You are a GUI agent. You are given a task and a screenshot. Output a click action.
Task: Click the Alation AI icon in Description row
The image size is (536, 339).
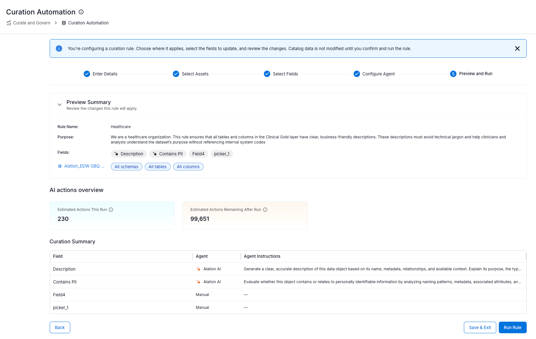point(198,269)
